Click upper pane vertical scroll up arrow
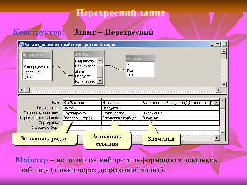Screen dimensions: 247x185 (224, 51)
